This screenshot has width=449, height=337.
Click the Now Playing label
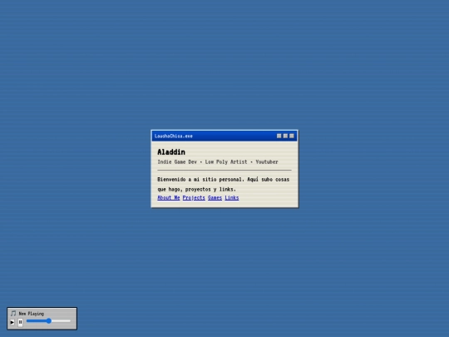32,314
